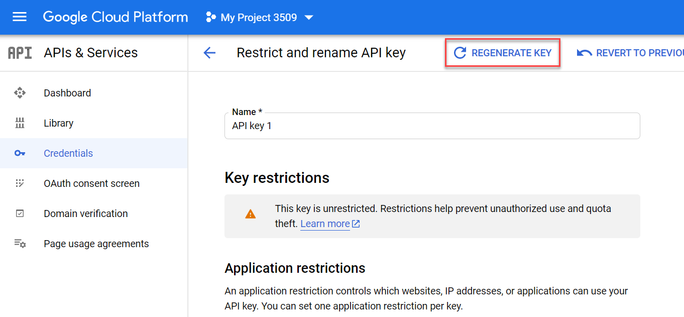684x317 pixels.
Task: Open the Learn more link
Action: 324,223
